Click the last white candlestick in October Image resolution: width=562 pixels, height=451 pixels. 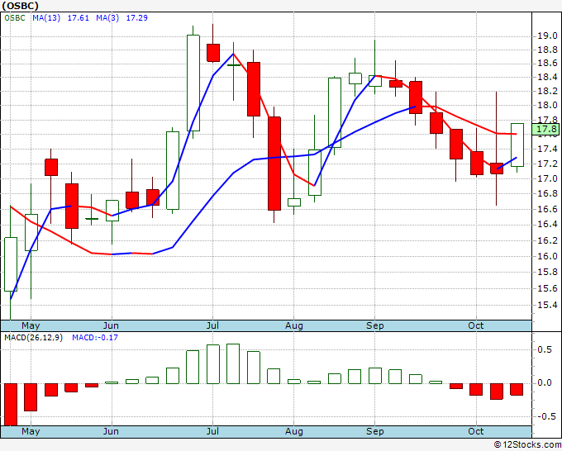click(517, 145)
